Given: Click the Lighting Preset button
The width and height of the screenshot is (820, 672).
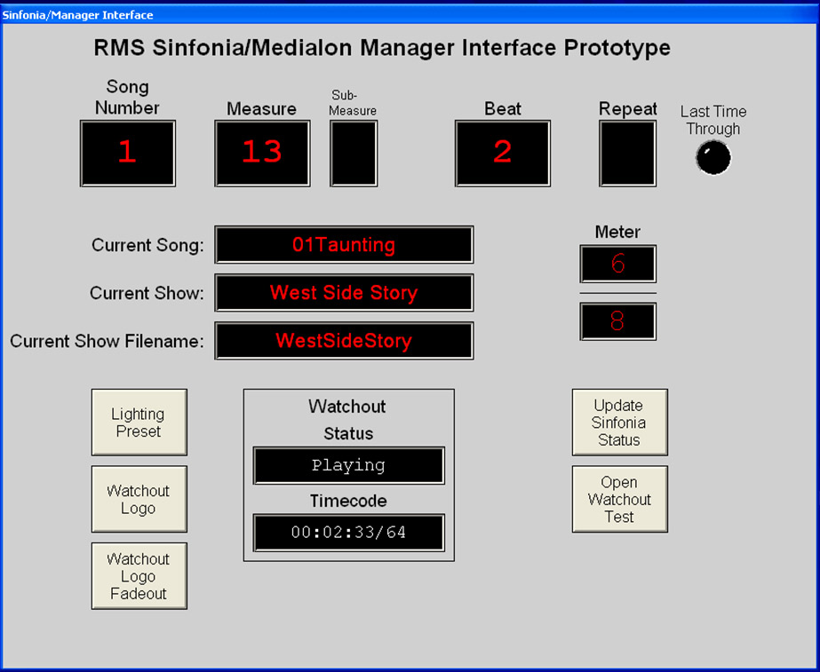Looking at the screenshot, I should click(139, 423).
